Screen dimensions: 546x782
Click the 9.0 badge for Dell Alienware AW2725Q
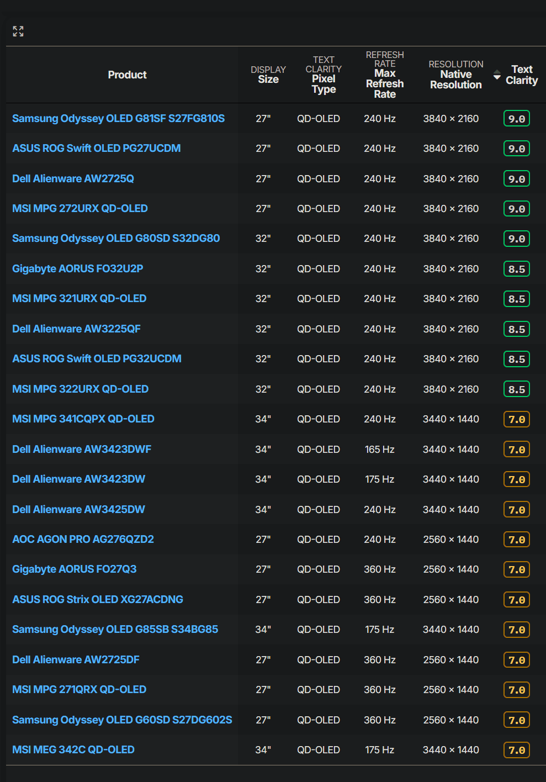pyautogui.click(x=516, y=178)
